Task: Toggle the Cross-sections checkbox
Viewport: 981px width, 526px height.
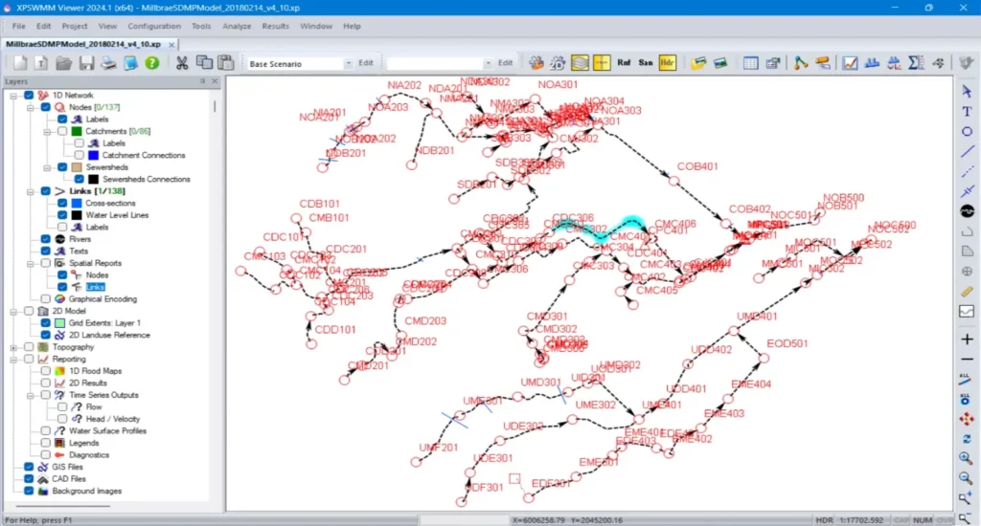Action: pyautogui.click(x=62, y=203)
